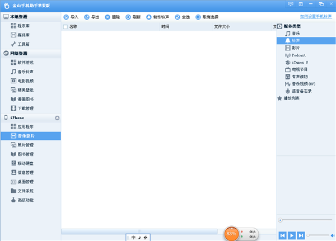The height and width of the screenshot is (241, 336).
Task: Sort by the 文件大小 column header
Action: [x=242, y=26]
